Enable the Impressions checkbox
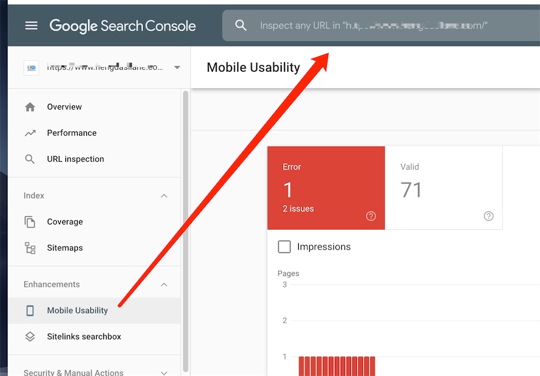Viewport: 540px width, 376px height. tap(284, 247)
